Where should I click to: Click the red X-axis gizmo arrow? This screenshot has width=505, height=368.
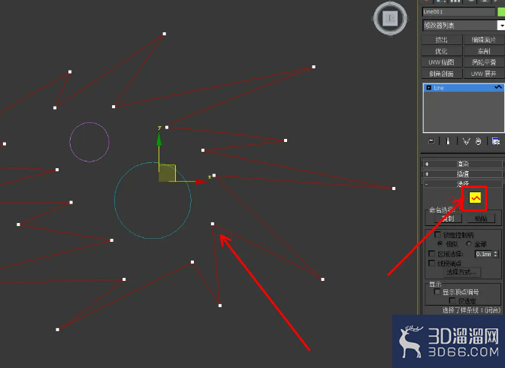point(201,182)
